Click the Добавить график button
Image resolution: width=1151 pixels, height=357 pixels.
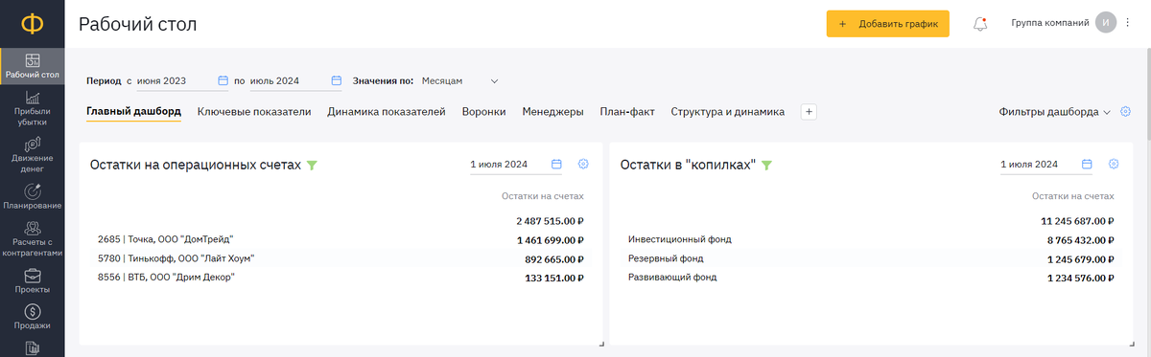pos(888,24)
